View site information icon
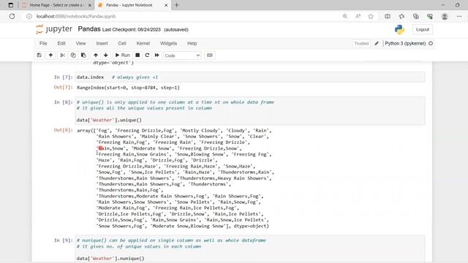 (x=29, y=16)
